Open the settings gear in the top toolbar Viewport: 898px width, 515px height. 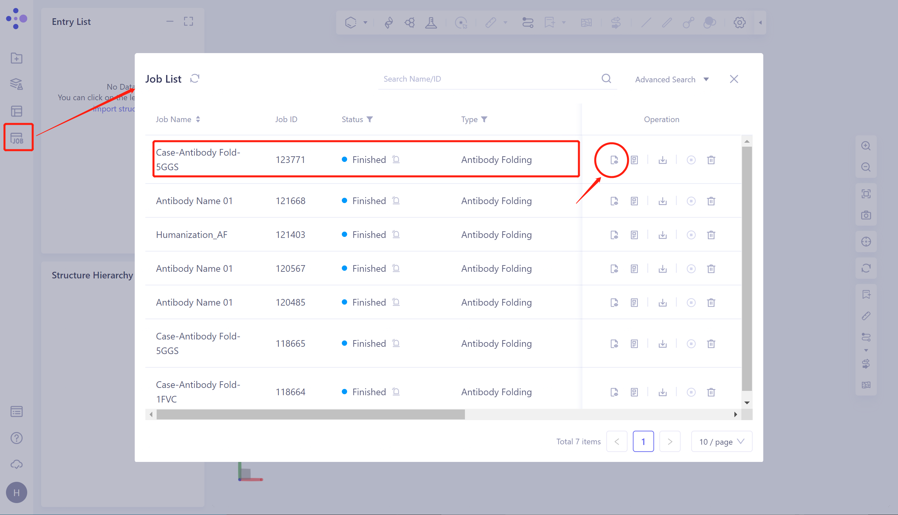739,23
